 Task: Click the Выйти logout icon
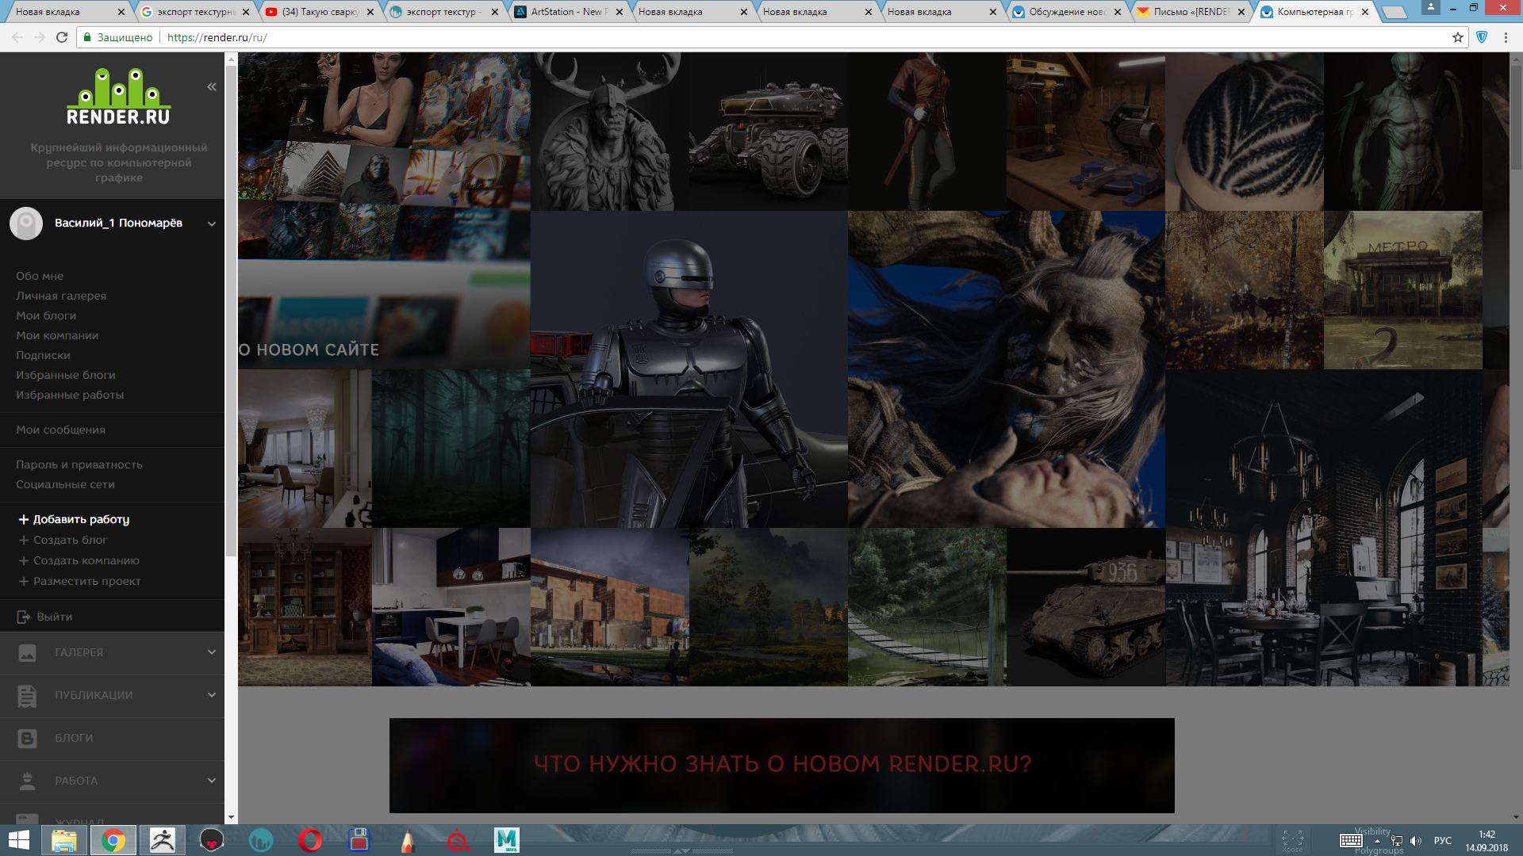click(23, 617)
